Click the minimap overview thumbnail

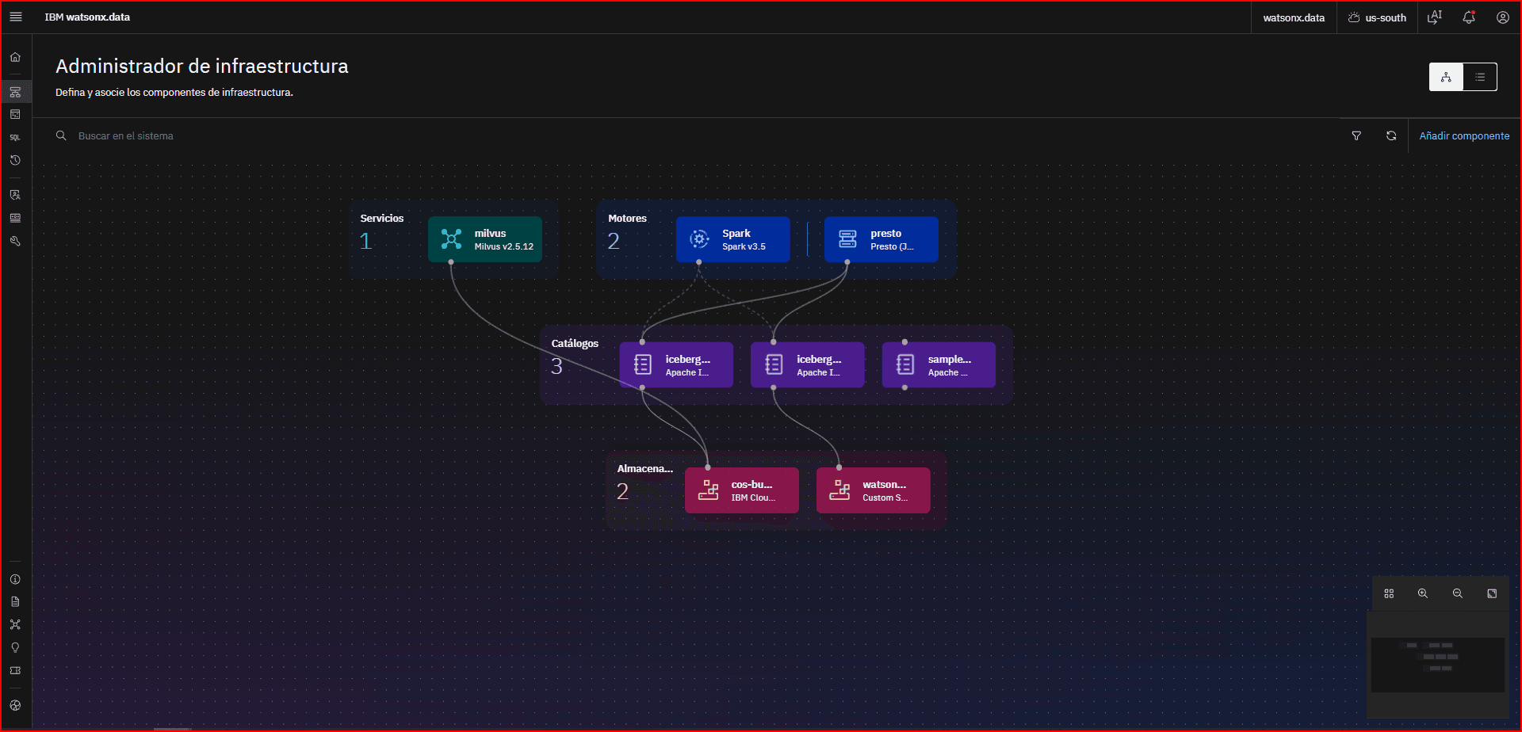pyautogui.click(x=1438, y=665)
